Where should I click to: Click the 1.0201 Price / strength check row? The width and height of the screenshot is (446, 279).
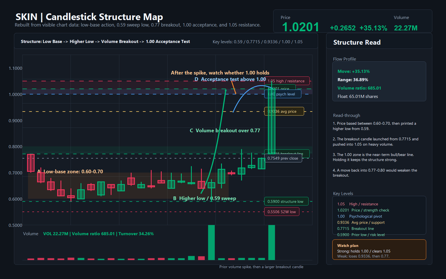[363, 210]
